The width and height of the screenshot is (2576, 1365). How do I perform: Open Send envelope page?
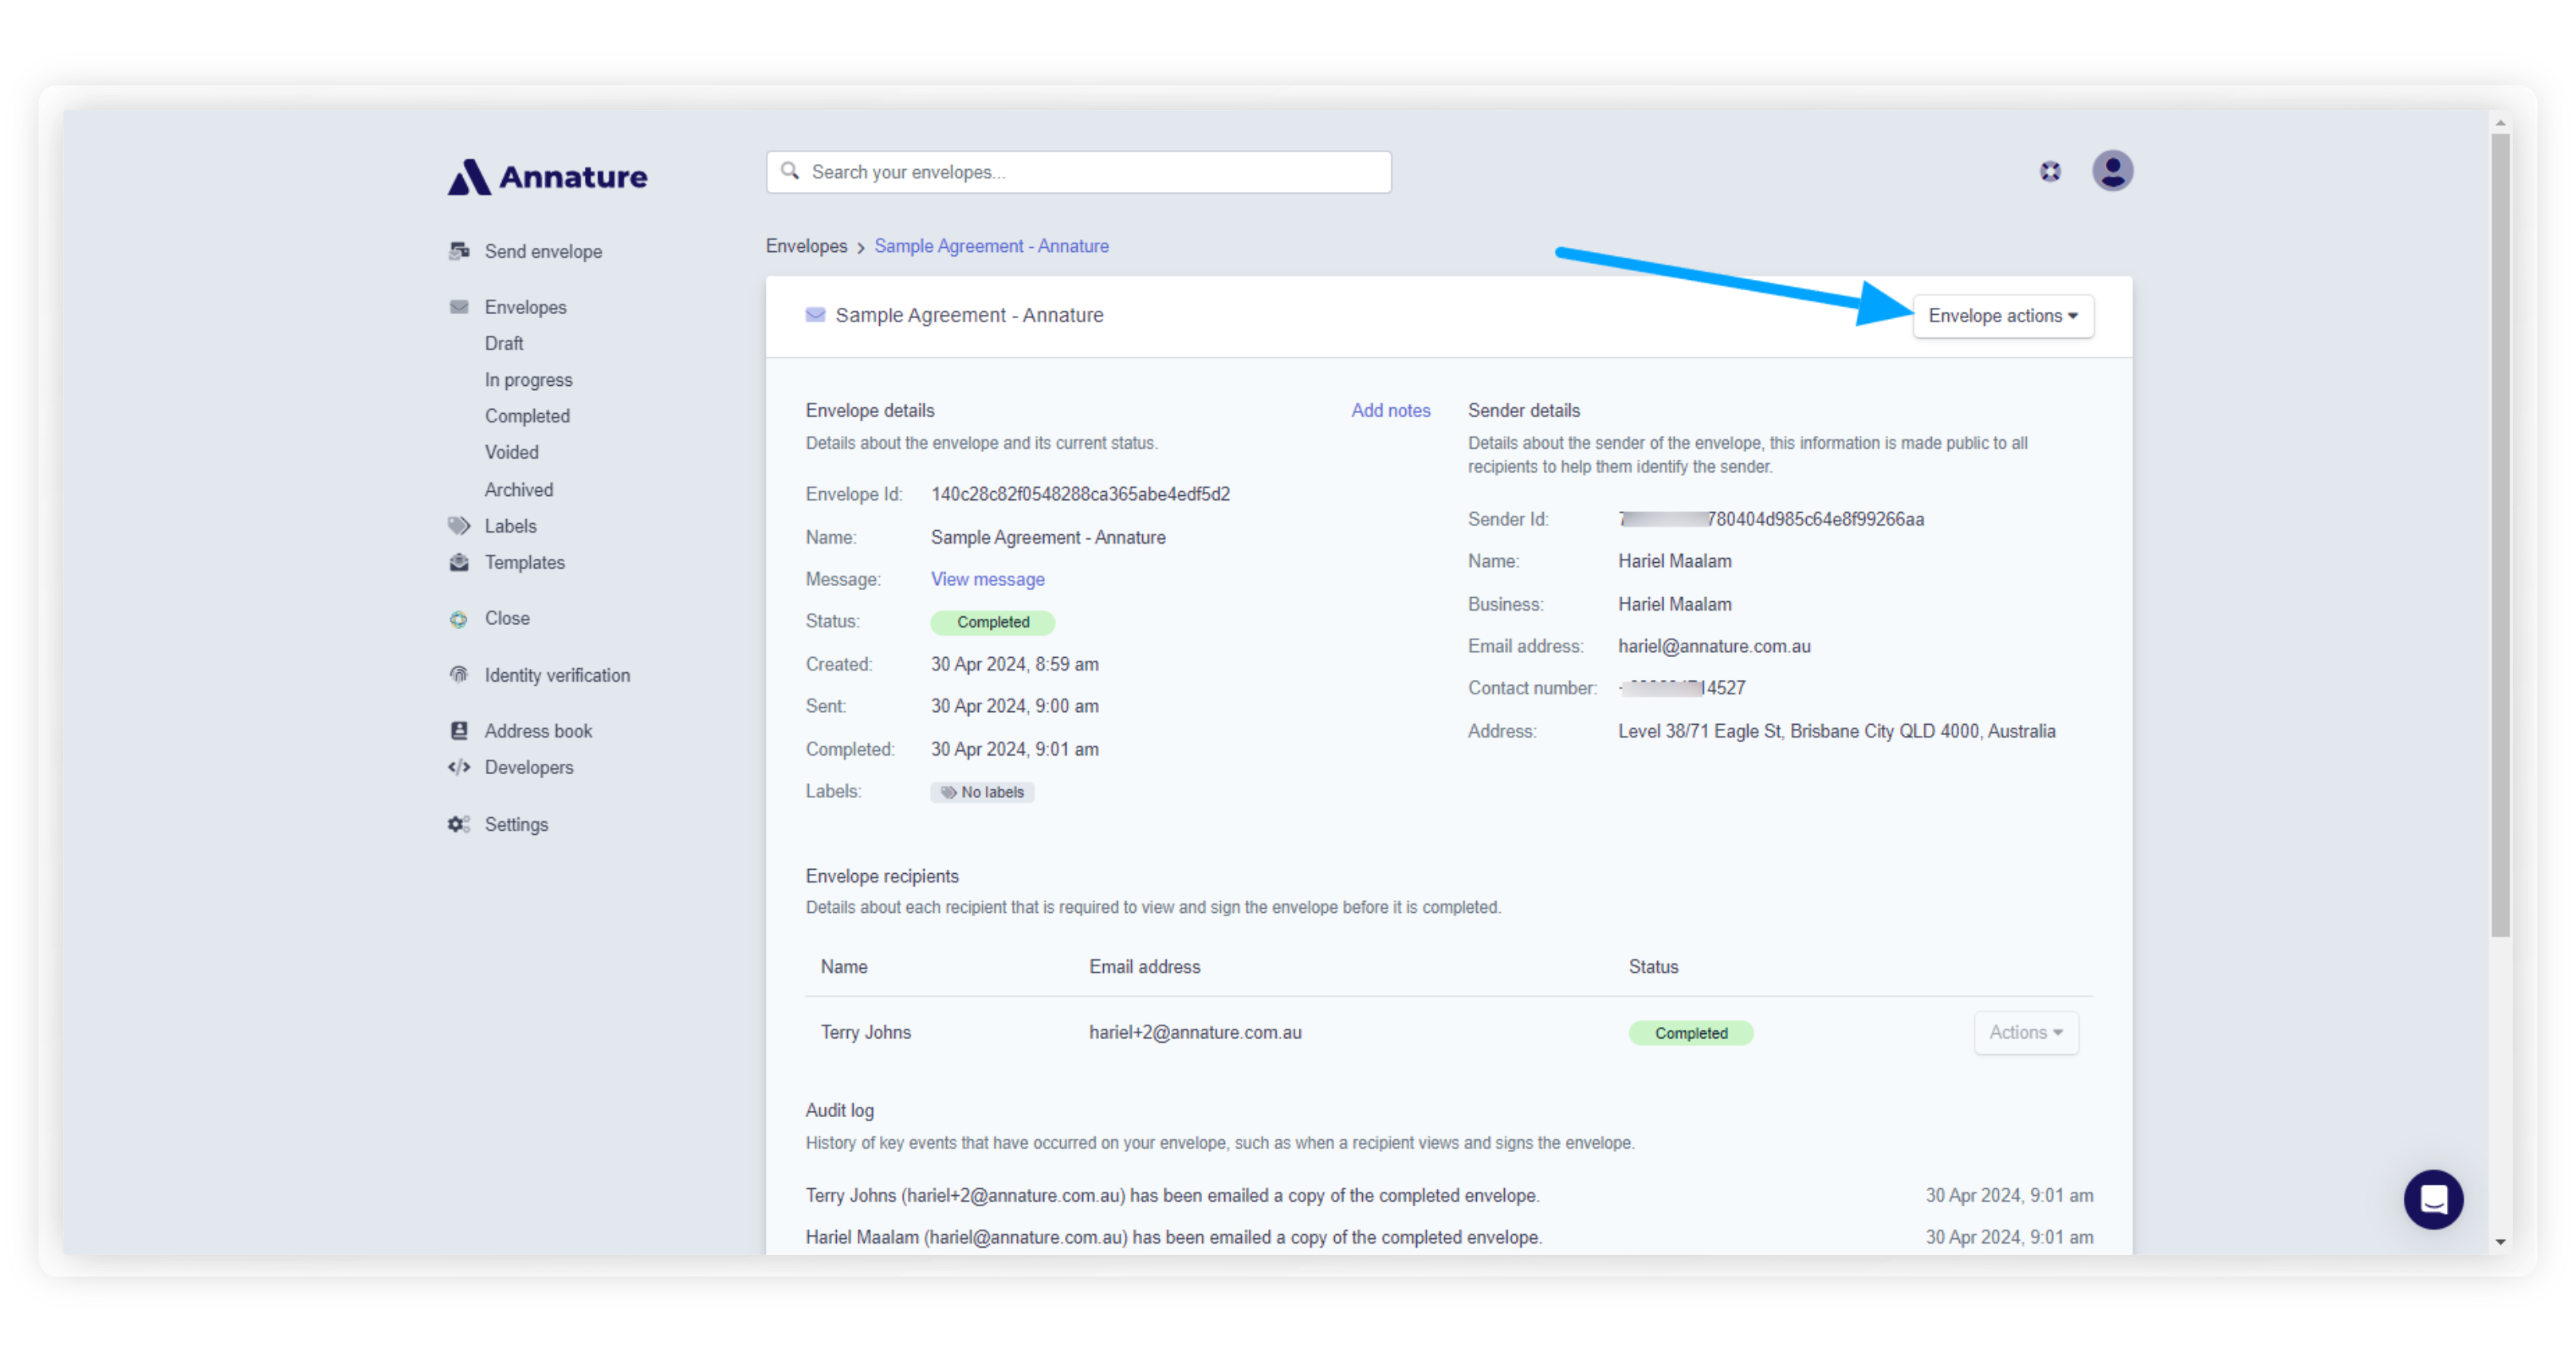(543, 251)
